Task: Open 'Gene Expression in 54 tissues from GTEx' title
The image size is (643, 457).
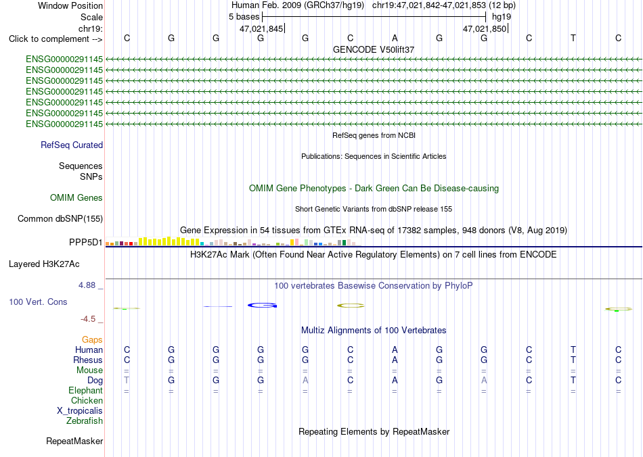Action: pos(374,230)
